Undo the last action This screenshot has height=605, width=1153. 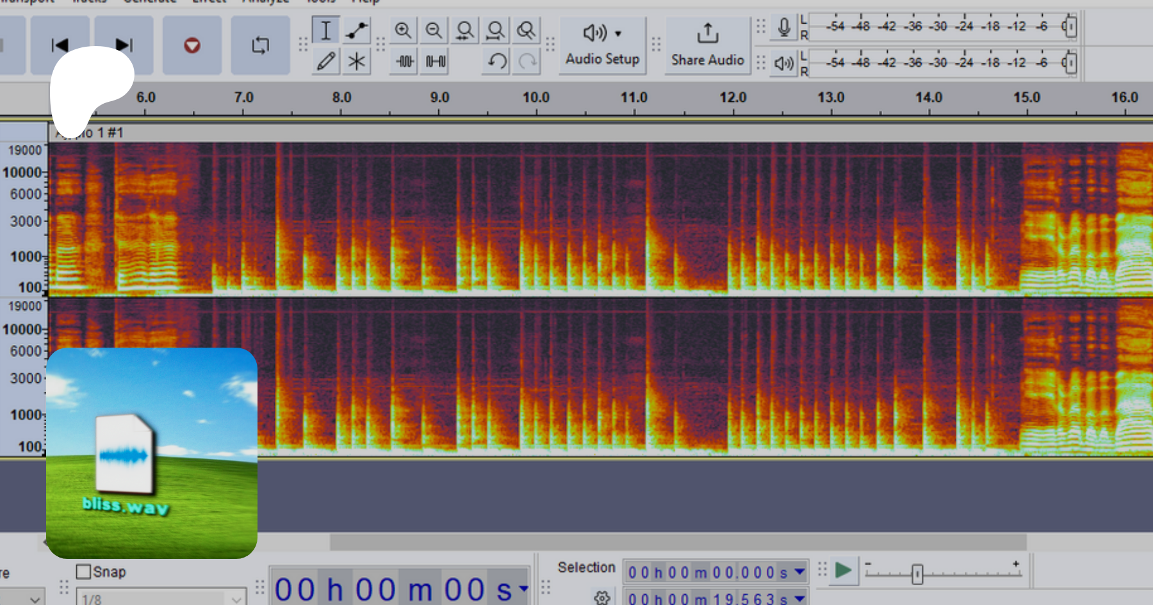point(497,61)
